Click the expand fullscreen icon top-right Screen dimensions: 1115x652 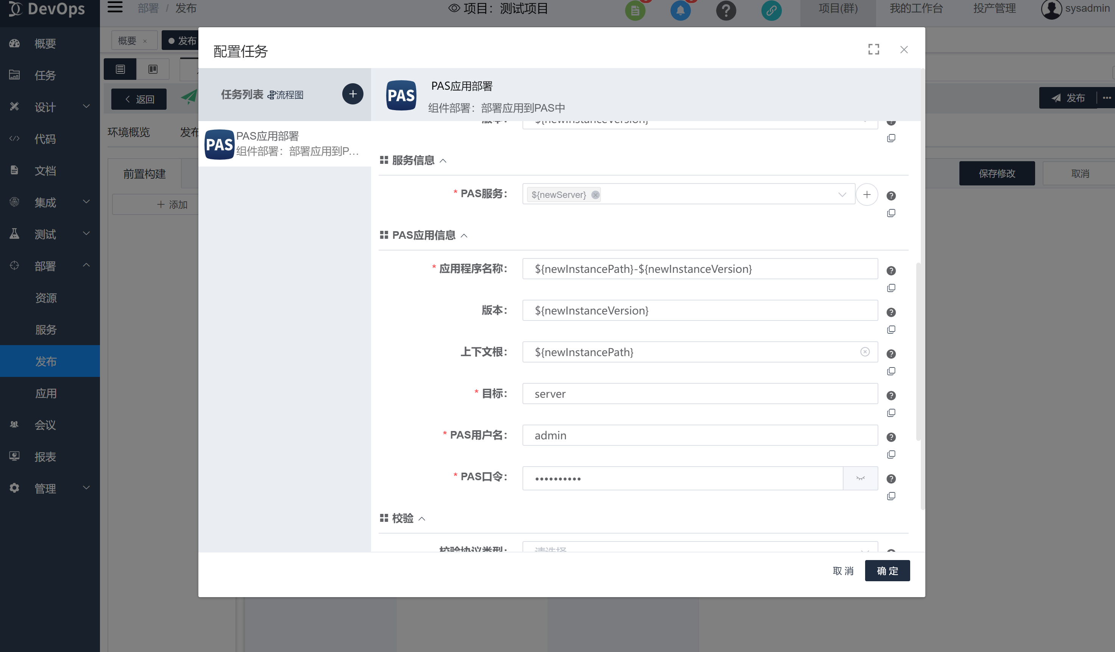point(873,49)
